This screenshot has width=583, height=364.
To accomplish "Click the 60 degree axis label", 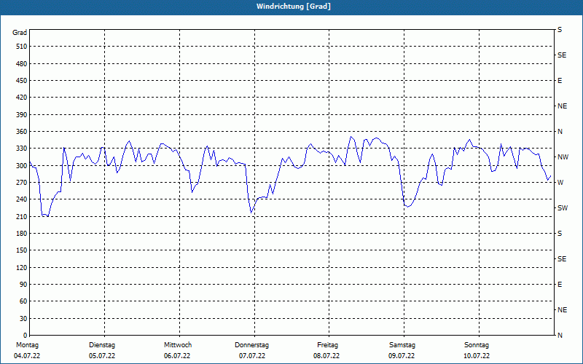I will [23, 301].
